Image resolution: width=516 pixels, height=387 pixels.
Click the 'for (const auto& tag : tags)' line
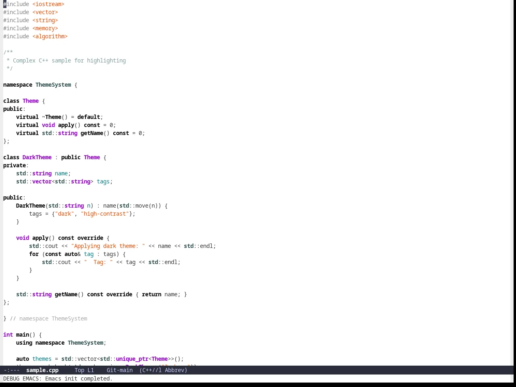pos(77,254)
